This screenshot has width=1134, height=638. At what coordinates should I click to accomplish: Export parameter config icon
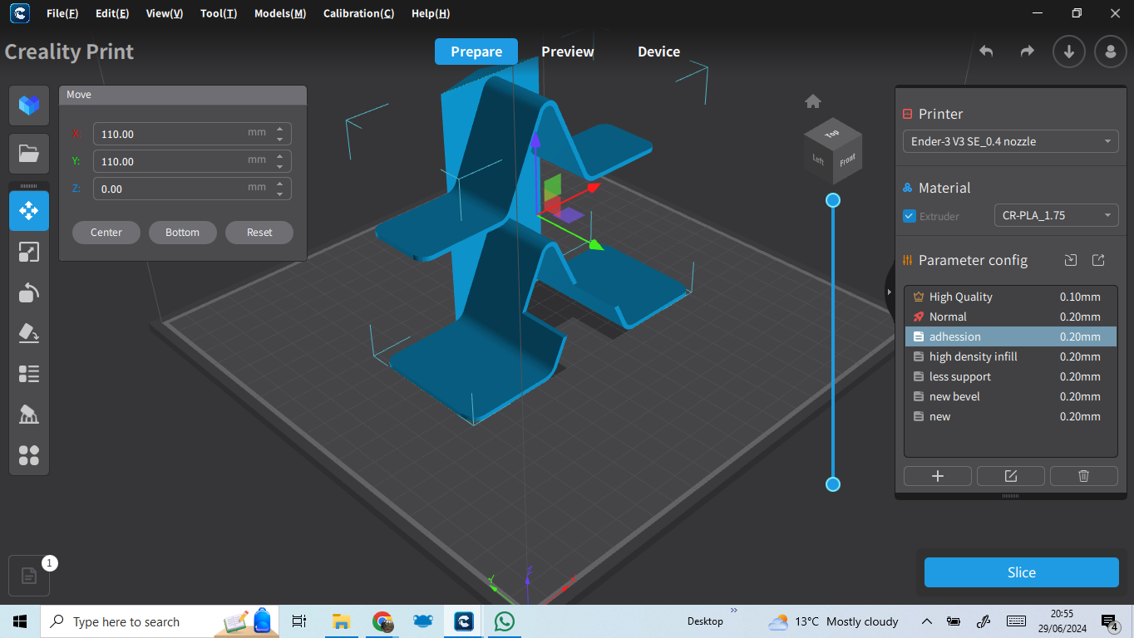(x=1098, y=260)
